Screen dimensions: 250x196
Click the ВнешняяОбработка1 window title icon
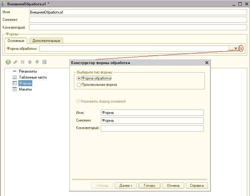pyautogui.click(x=3, y=4)
